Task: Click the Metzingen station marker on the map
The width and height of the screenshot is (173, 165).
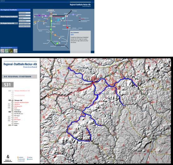Action: (x=123, y=78)
